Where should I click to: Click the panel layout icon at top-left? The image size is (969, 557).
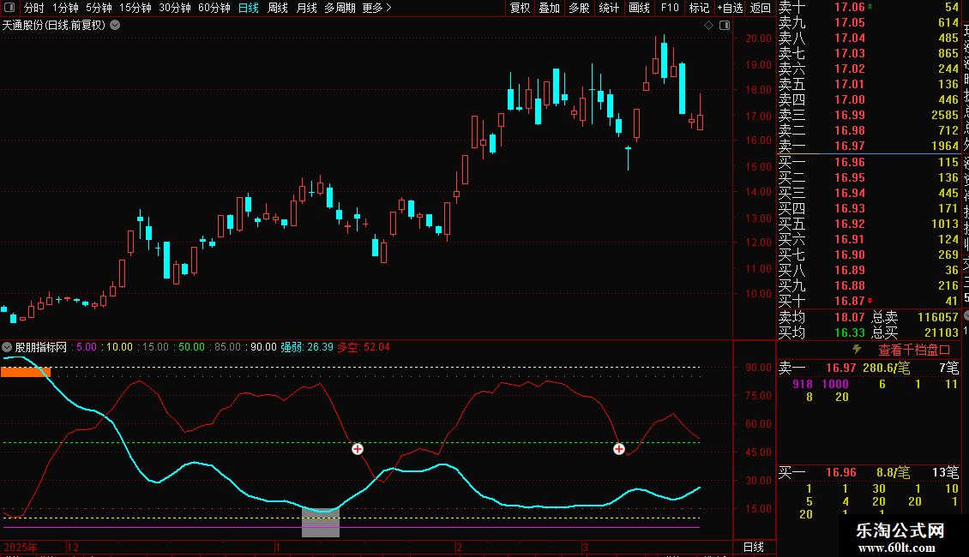click(x=9, y=8)
